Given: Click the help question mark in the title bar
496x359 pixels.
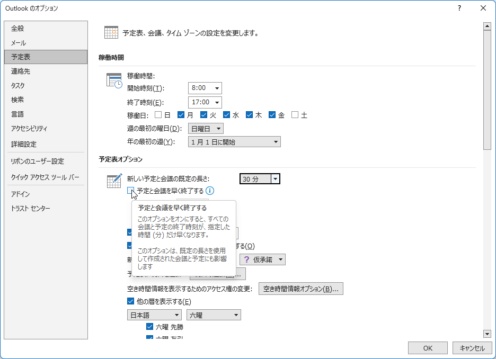Looking at the screenshot, I should (459, 8).
